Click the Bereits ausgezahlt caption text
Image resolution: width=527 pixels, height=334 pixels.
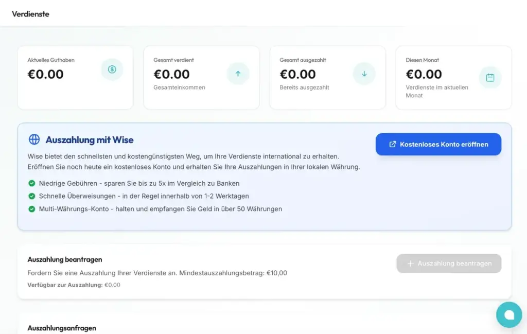click(304, 87)
